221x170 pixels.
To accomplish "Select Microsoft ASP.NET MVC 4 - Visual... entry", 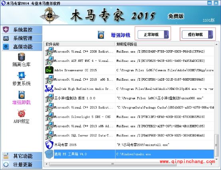I will pos(84,61).
